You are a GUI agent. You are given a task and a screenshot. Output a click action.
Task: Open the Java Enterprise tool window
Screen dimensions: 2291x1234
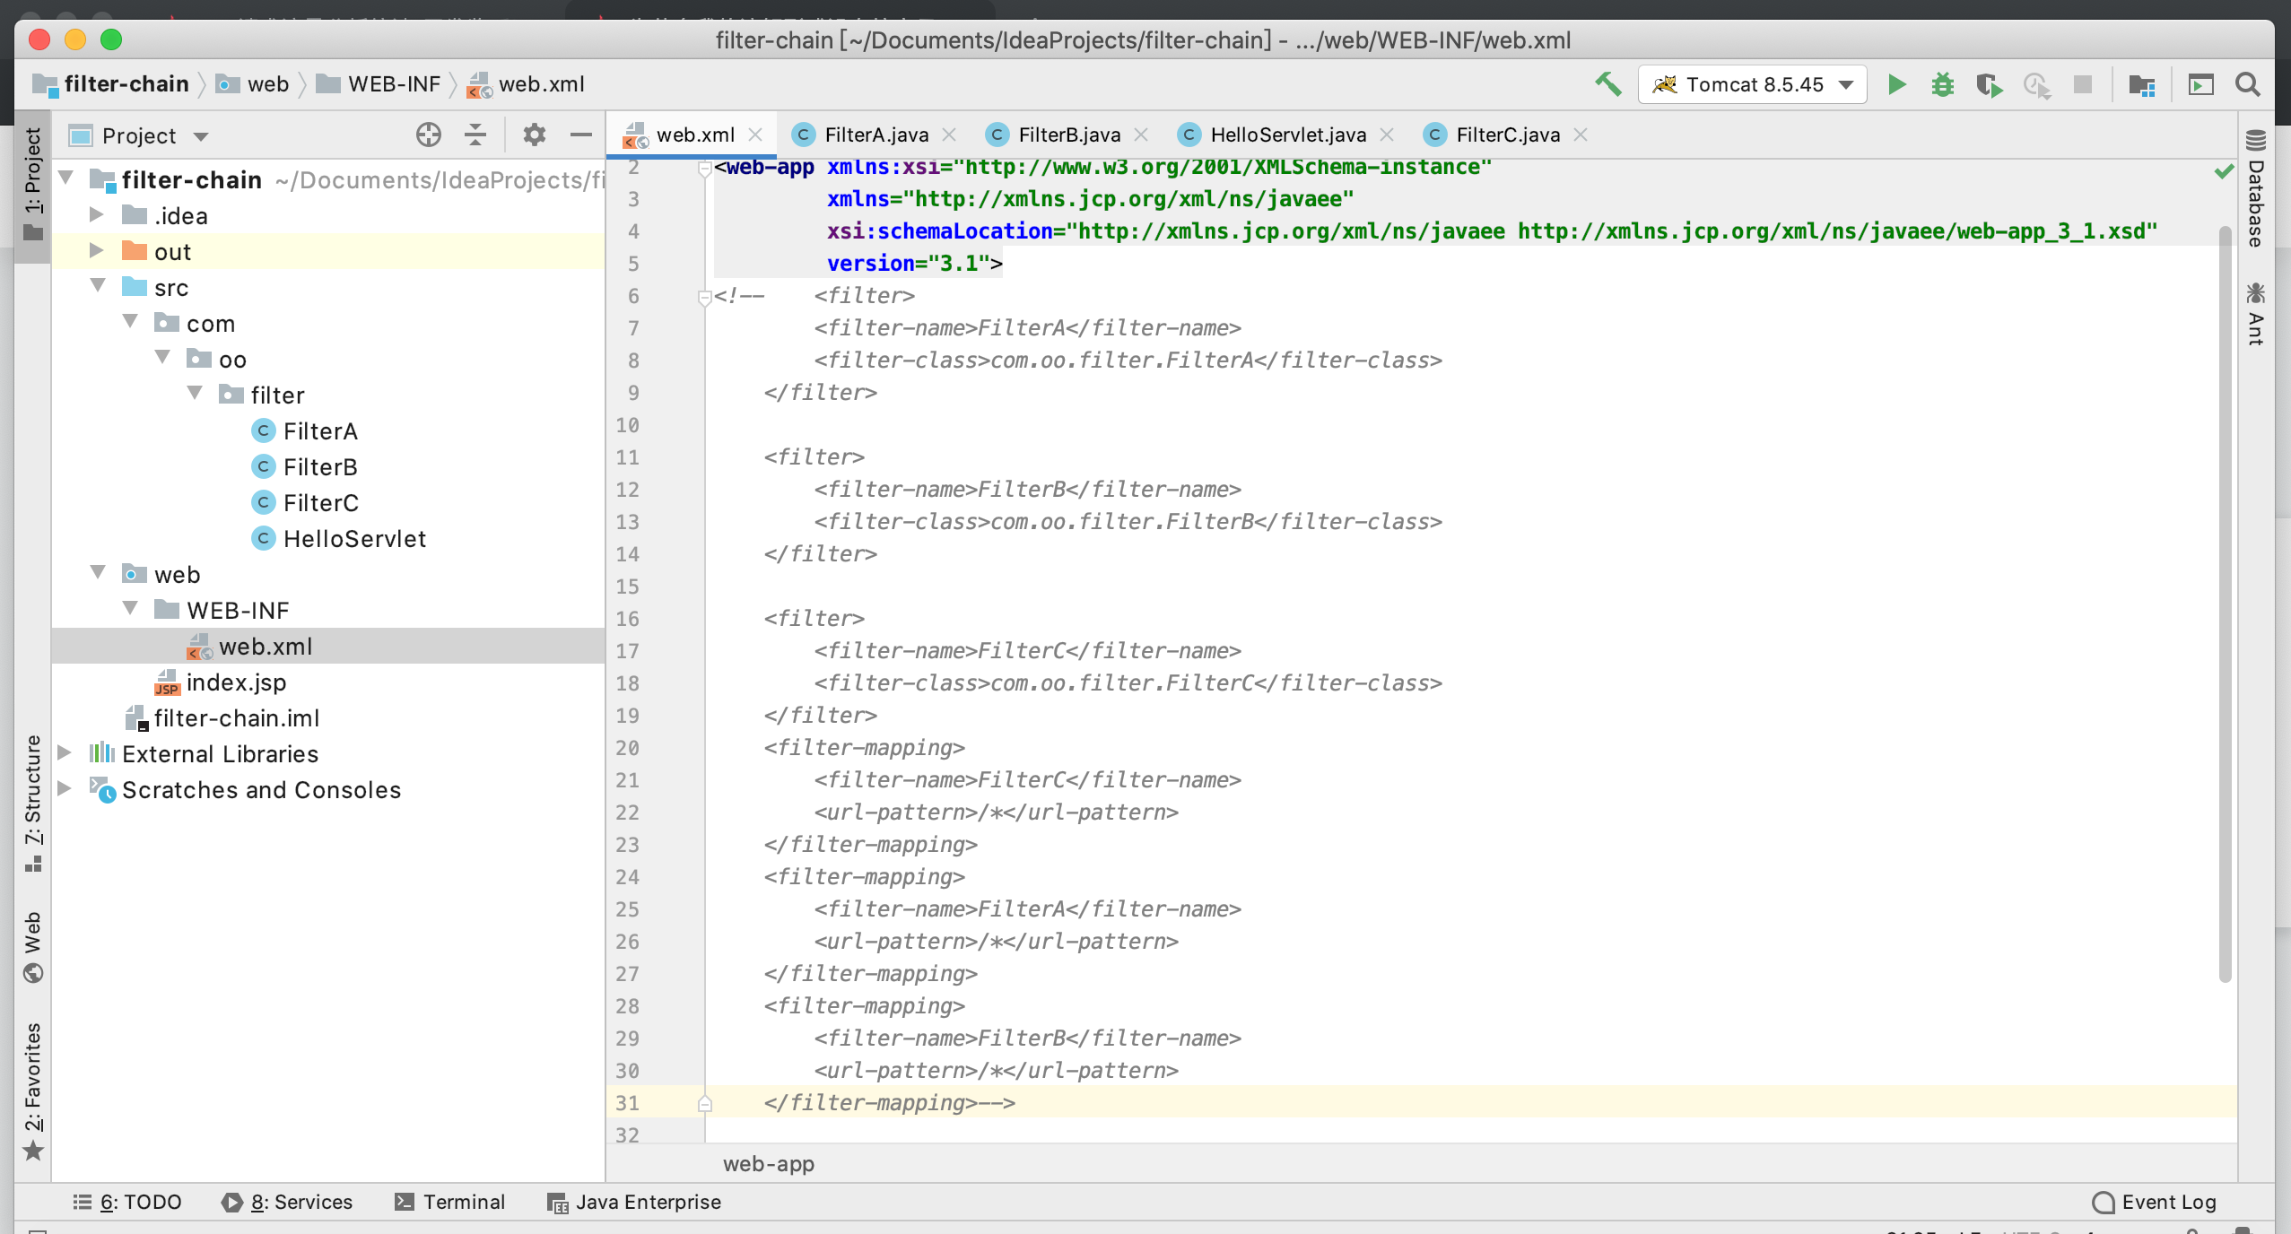click(634, 1202)
